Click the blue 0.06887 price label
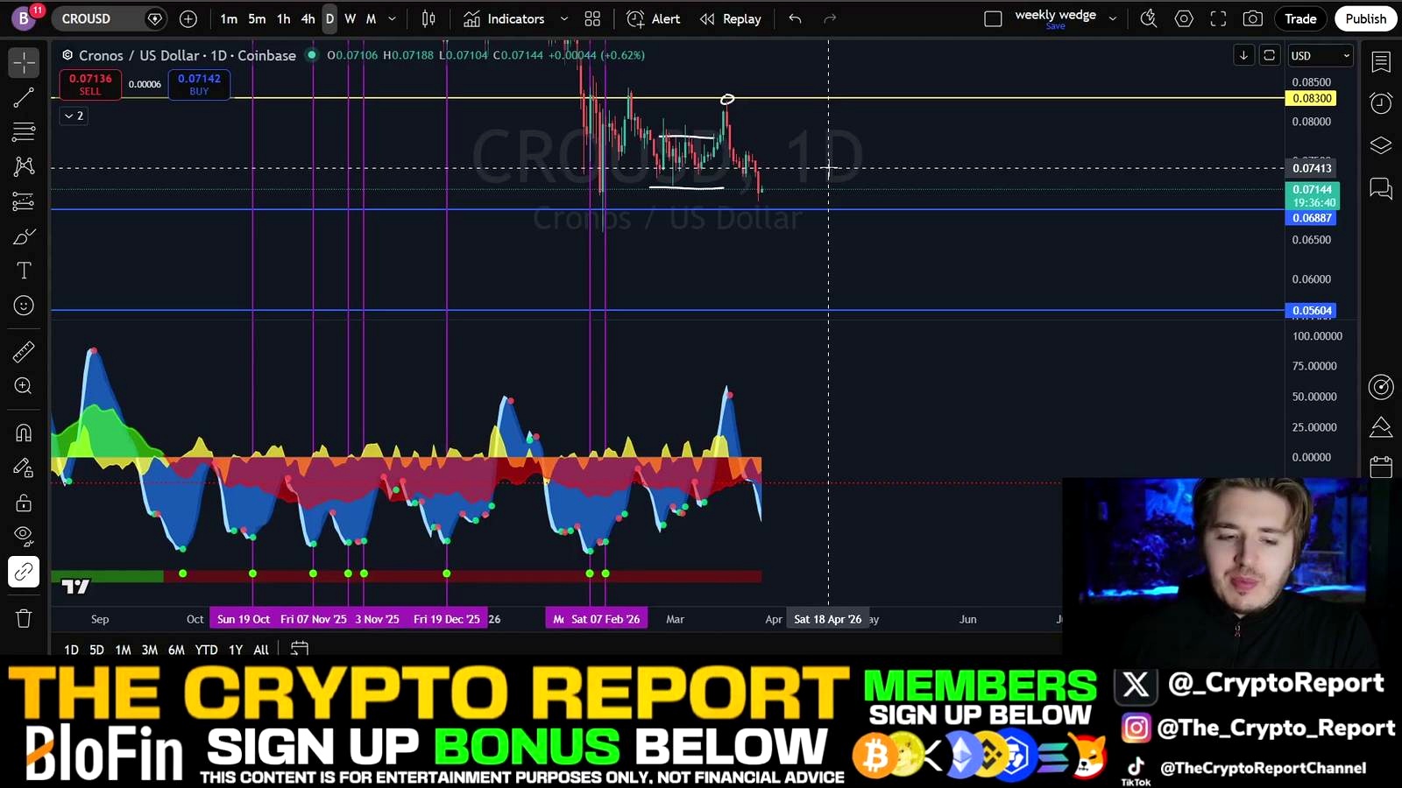This screenshot has height=788, width=1402. pos(1312,218)
